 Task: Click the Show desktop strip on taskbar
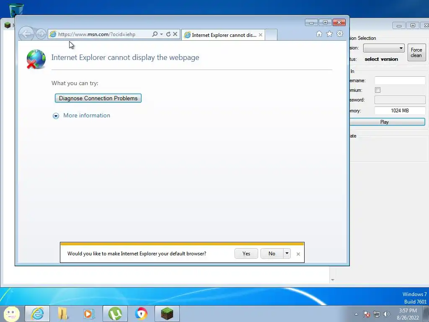tap(426, 314)
